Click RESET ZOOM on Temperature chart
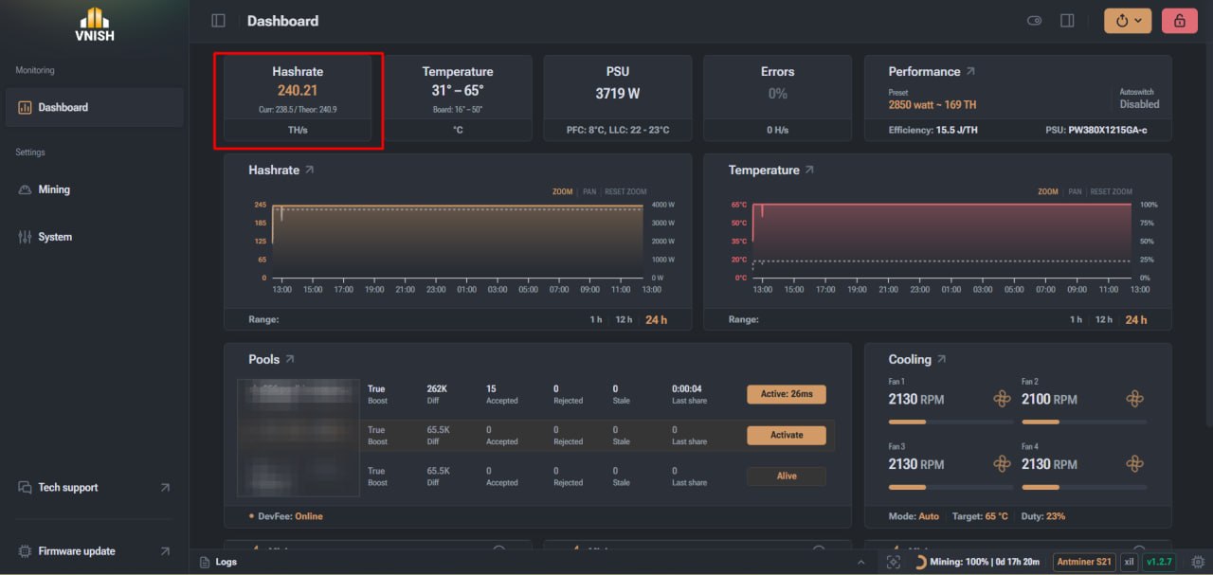The height and width of the screenshot is (575, 1213). click(x=1111, y=192)
